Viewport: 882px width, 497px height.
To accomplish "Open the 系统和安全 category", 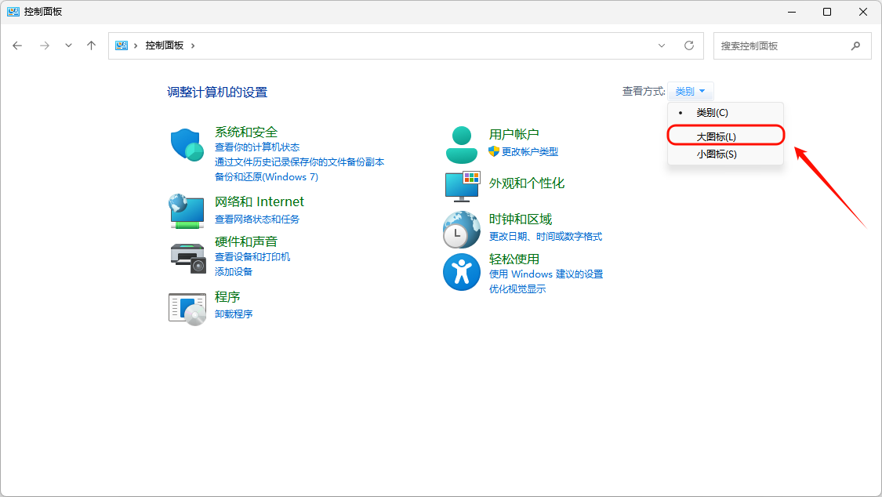I will [x=246, y=132].
